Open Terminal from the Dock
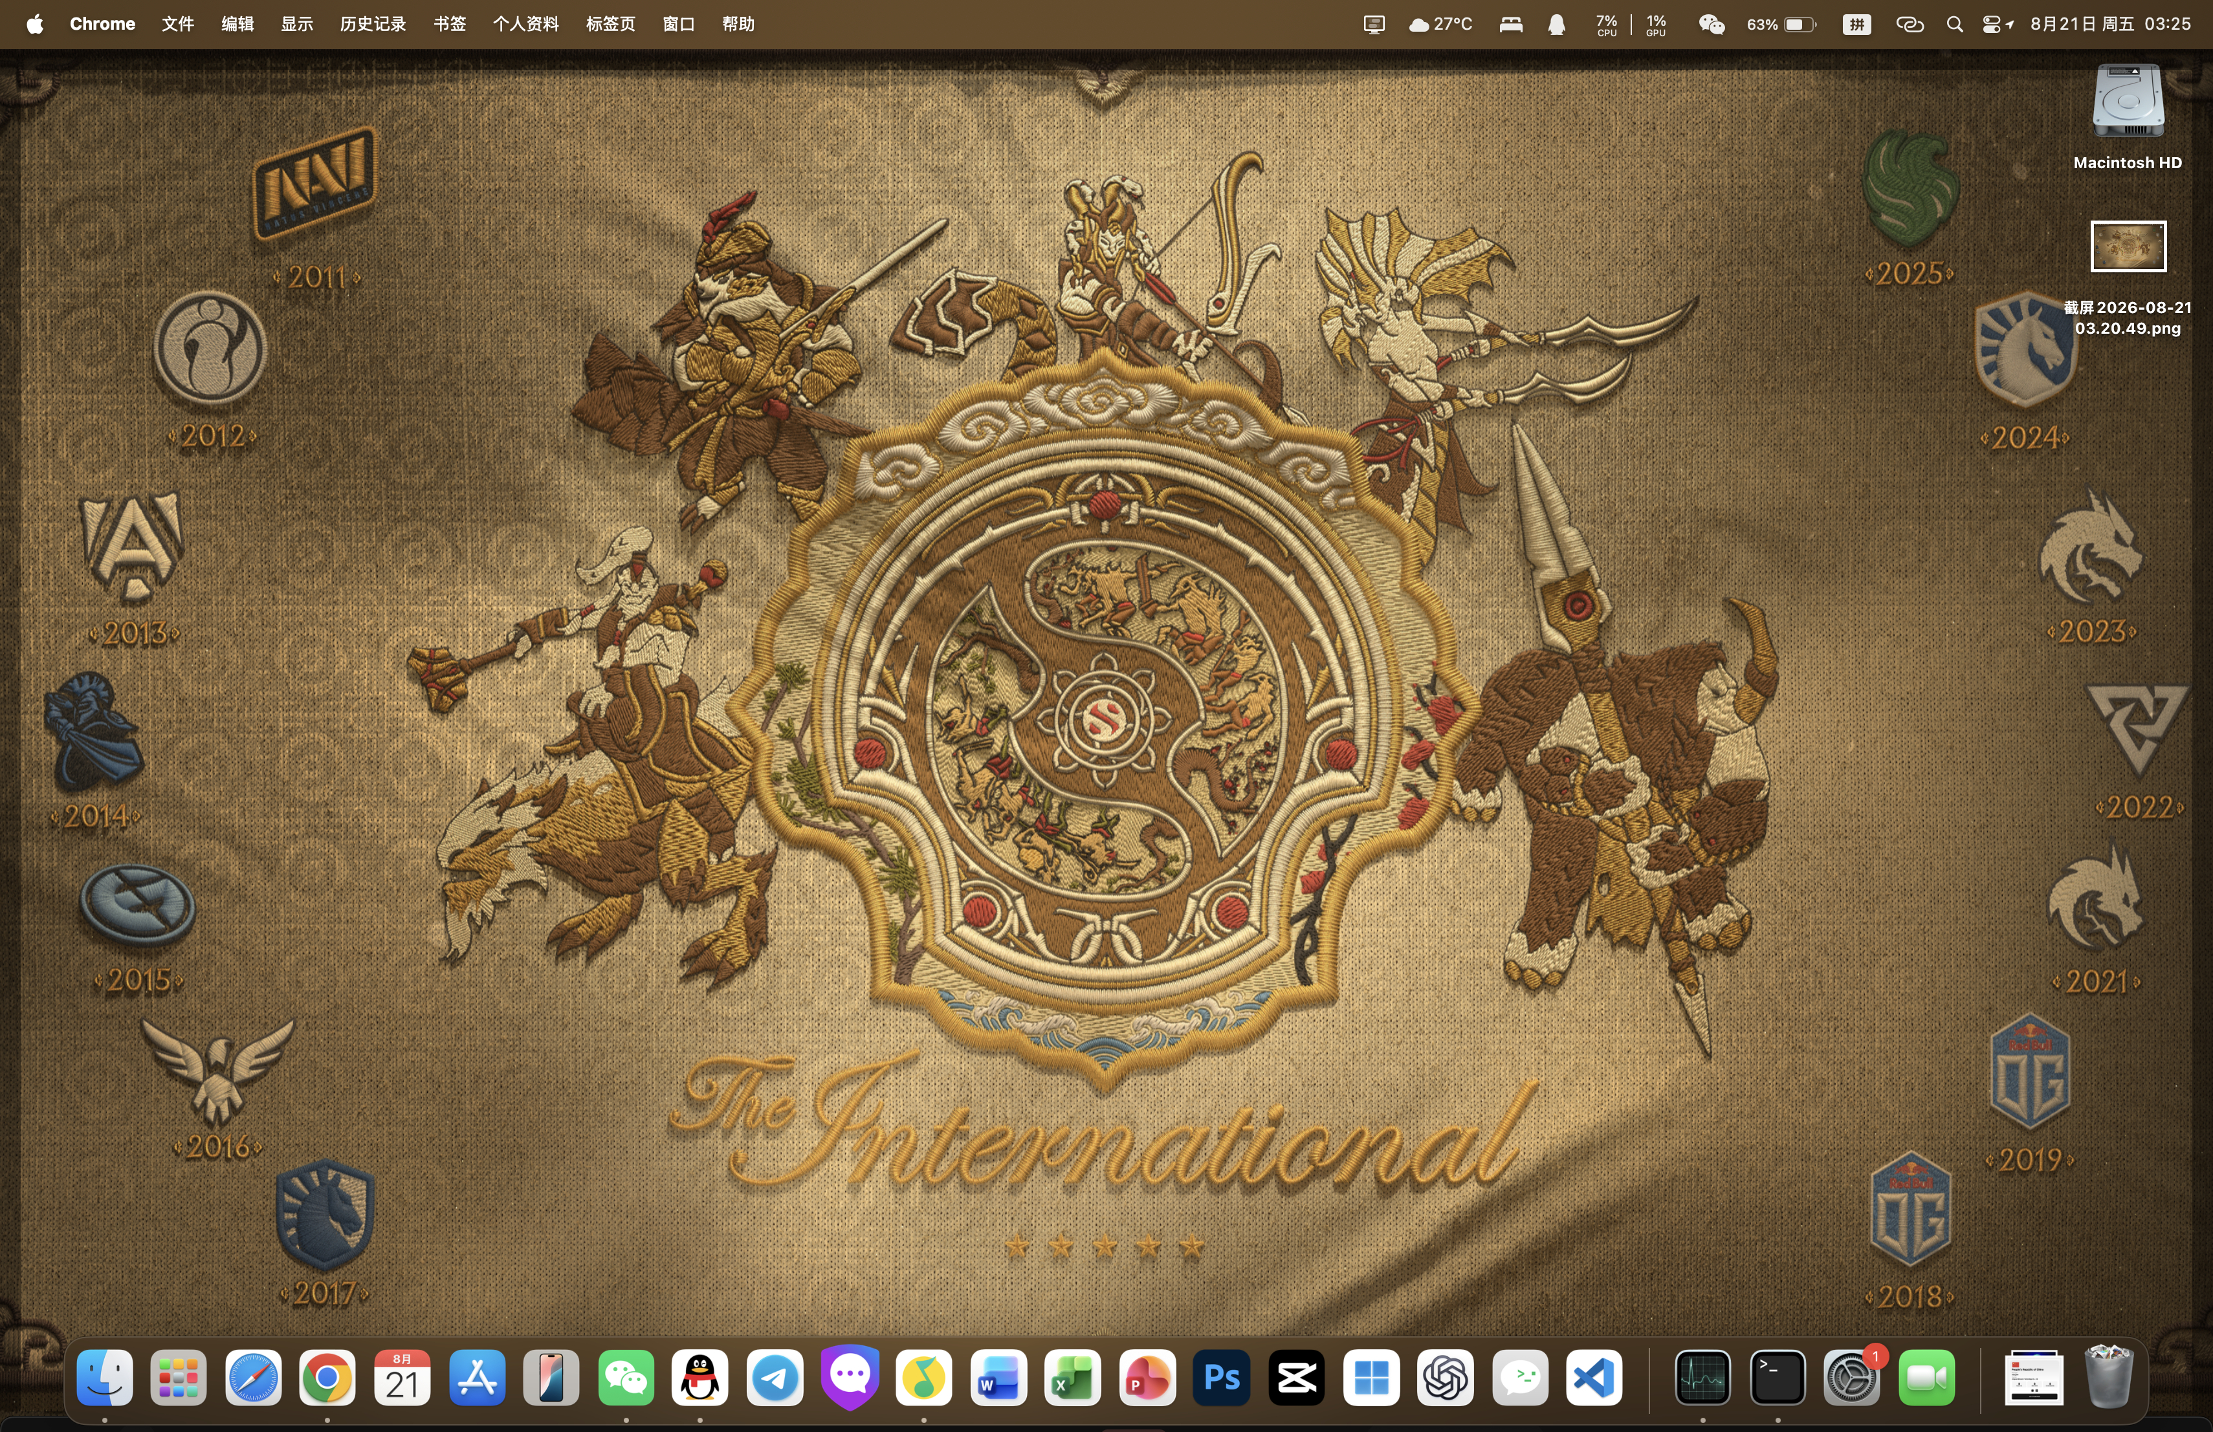Image resolution: width=2213 pixels, height=1432 pixels. pos(1778,1377)
